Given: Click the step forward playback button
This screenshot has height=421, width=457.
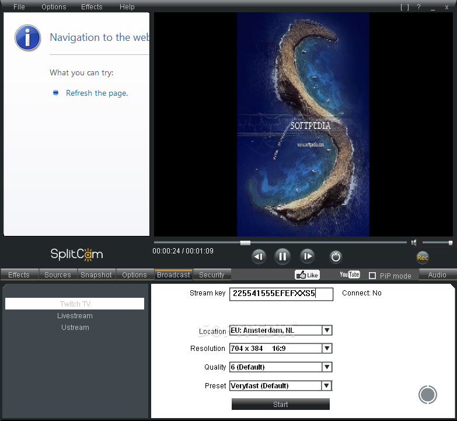Looking at the screenshot, I should (308, 256).
